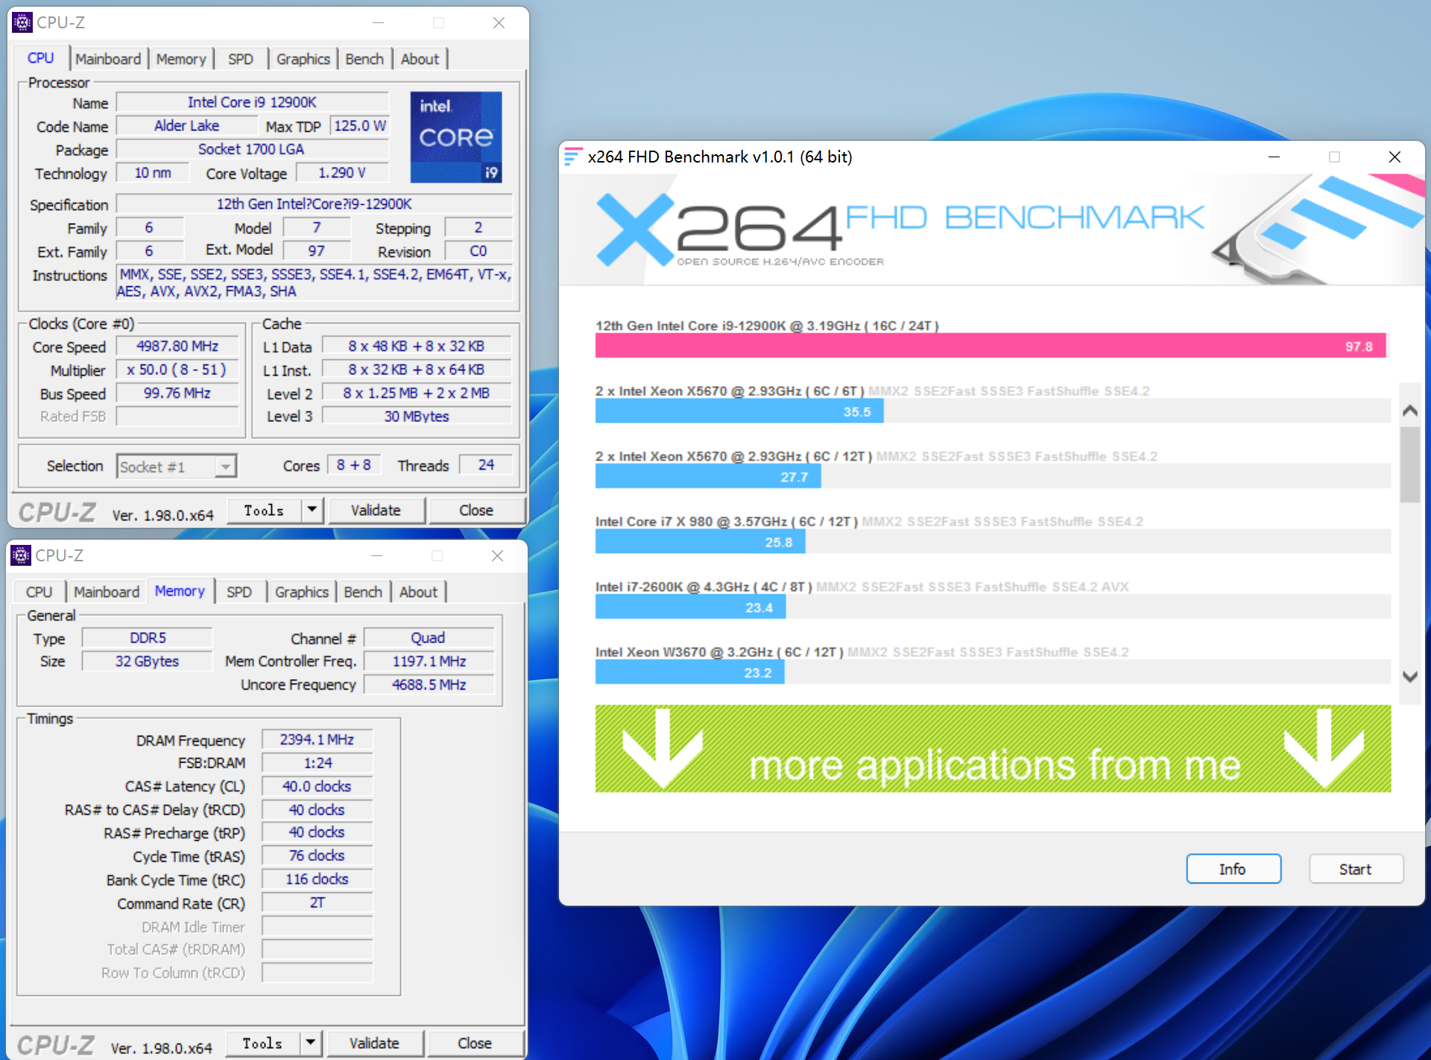1431x1060 pixels.
Task: Click Validate button in upper CPU-Z window
Action: click(x=376, y=511)
